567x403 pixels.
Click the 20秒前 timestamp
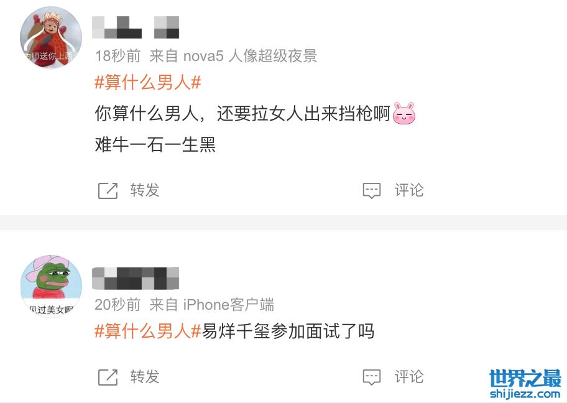click(x=118, y=305)
